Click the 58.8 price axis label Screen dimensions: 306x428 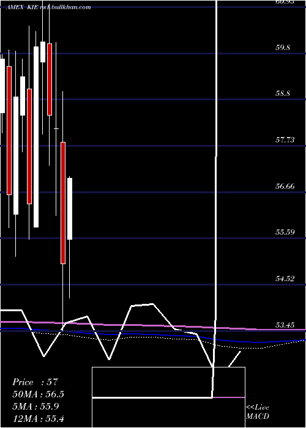283,94
